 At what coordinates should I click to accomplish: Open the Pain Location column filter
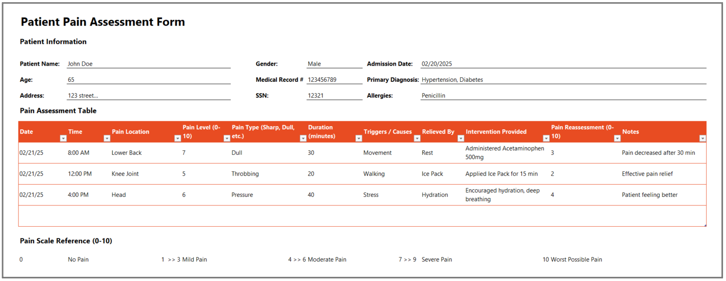coord(177,138)
